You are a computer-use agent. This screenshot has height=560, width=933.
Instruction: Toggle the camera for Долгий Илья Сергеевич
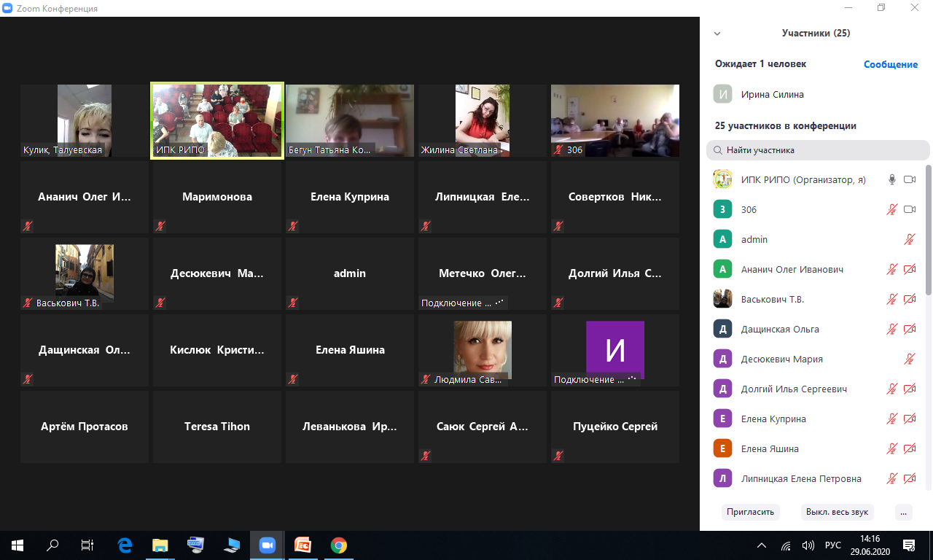[909, 389]
